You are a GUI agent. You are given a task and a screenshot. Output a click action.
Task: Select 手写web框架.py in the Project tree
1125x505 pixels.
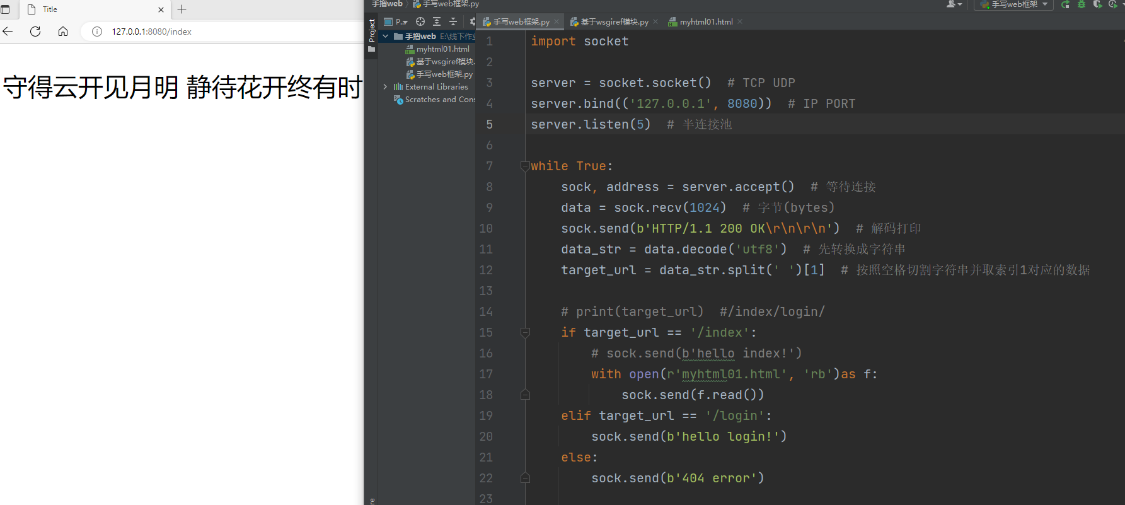click(x=440, y=74)
